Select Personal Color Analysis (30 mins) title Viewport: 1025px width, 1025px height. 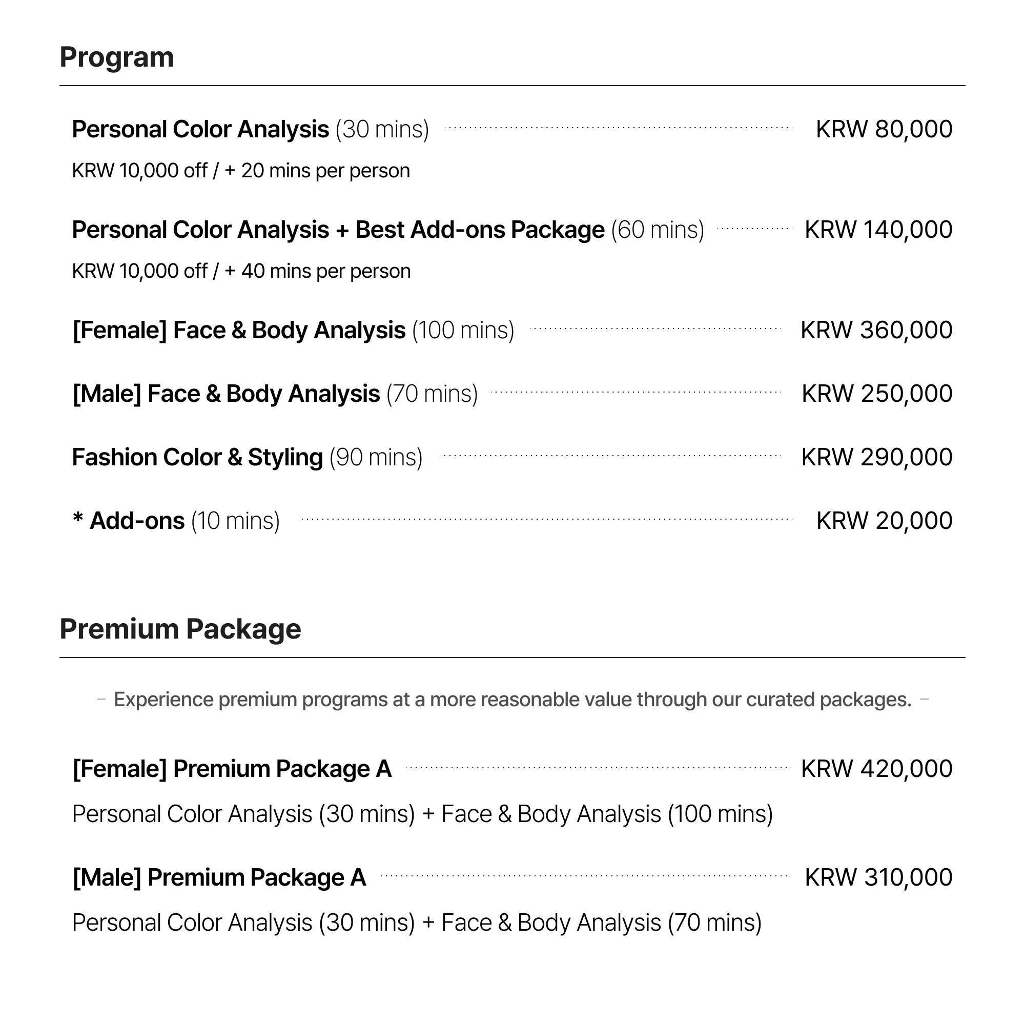(251, 130)
